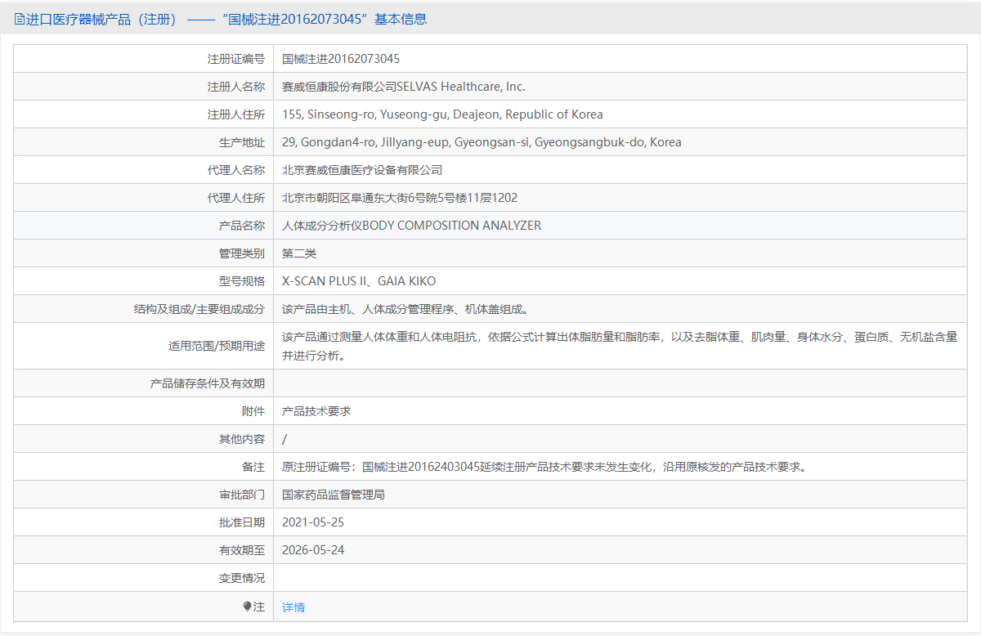Select model spec X-SCAN PLUS II、GAIA KIKO
981x636 pixels.
click(359, 281)
